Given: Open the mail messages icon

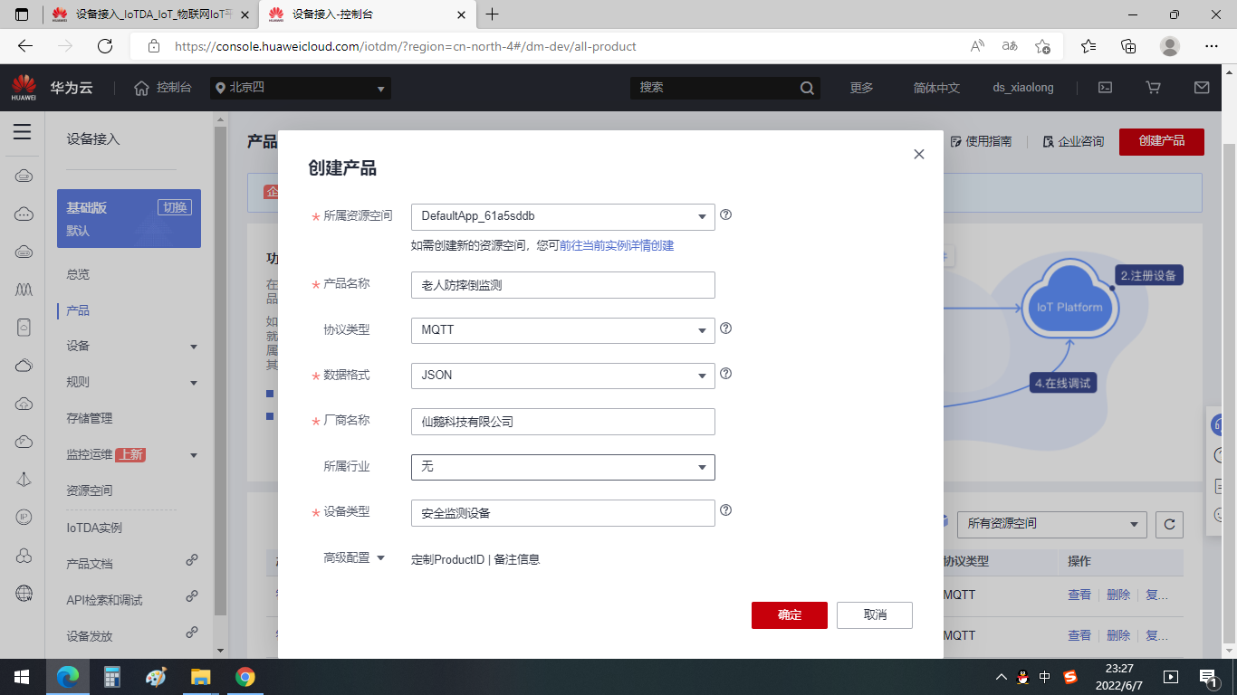Looking at the screenshot, I should pyautogui.click(x=1202, y=88).
